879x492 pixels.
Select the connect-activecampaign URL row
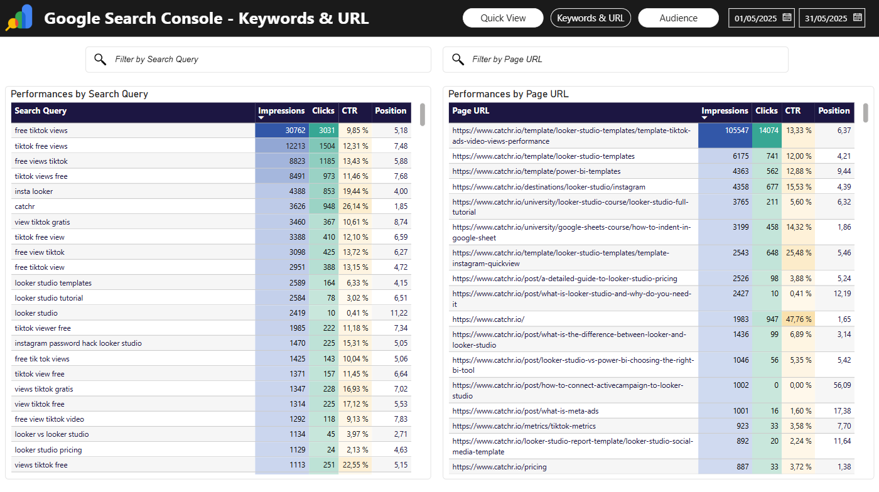(651, 390)
